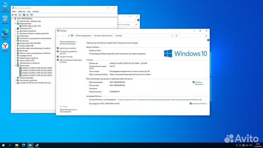Screen dimensions: 263x148
Task: Click the search field in the background Explorer window
Action: 127,24
